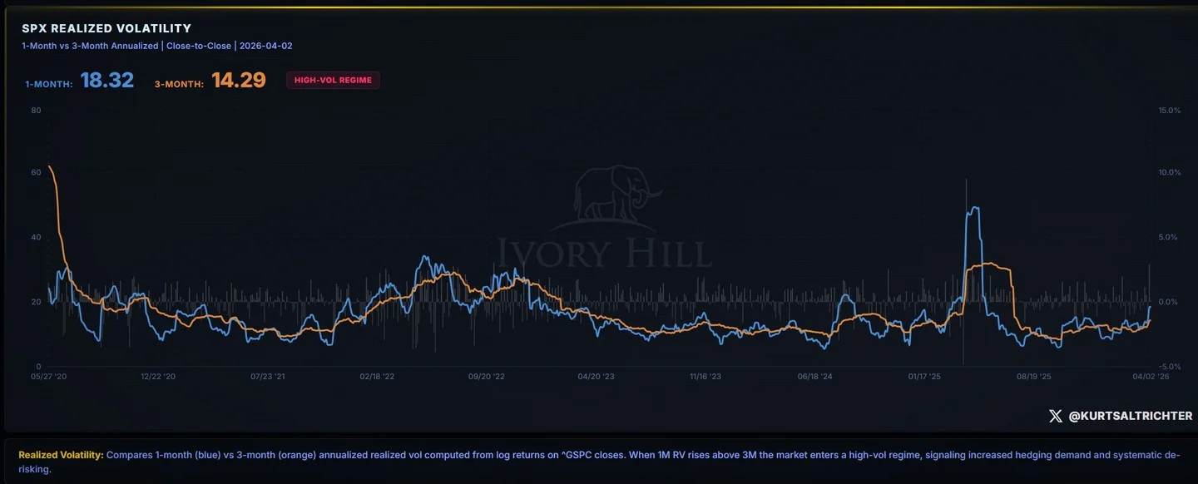1198x484 pixels.
Task: Click the 3-MONTH: label
Action: (179, 83)
